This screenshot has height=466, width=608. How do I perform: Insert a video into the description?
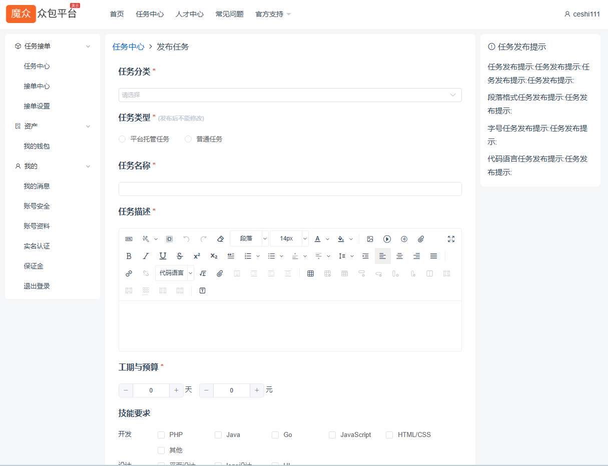pos(387,238)
